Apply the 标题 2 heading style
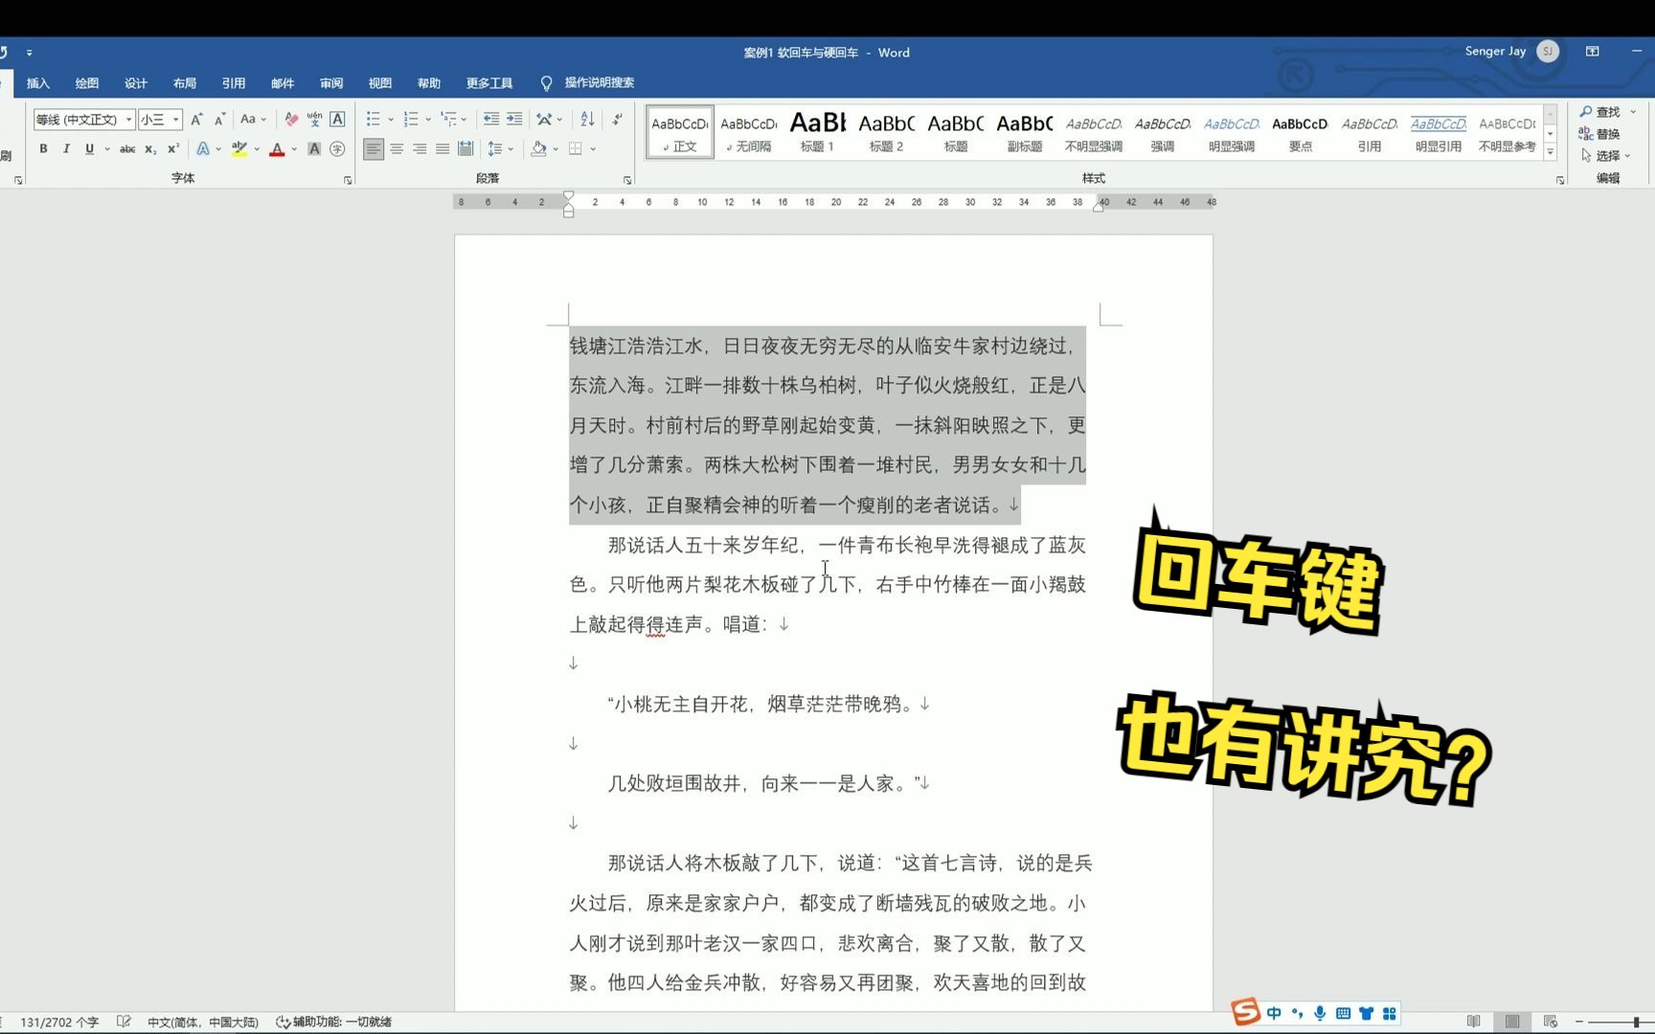Screen dimensions: 1655x1034 [x=887, y=132]
